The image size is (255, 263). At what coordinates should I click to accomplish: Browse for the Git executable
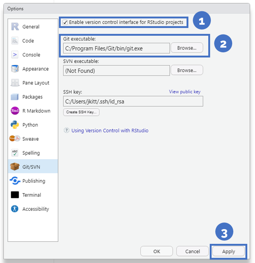pos(187,48)
